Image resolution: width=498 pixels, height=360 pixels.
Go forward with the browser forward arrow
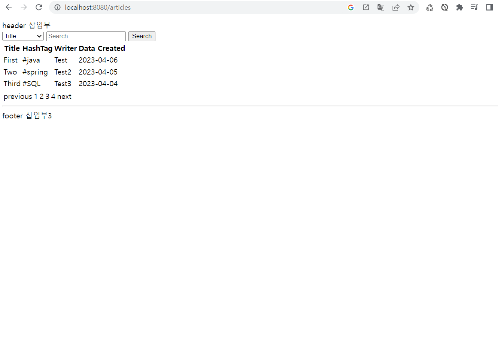24,7
